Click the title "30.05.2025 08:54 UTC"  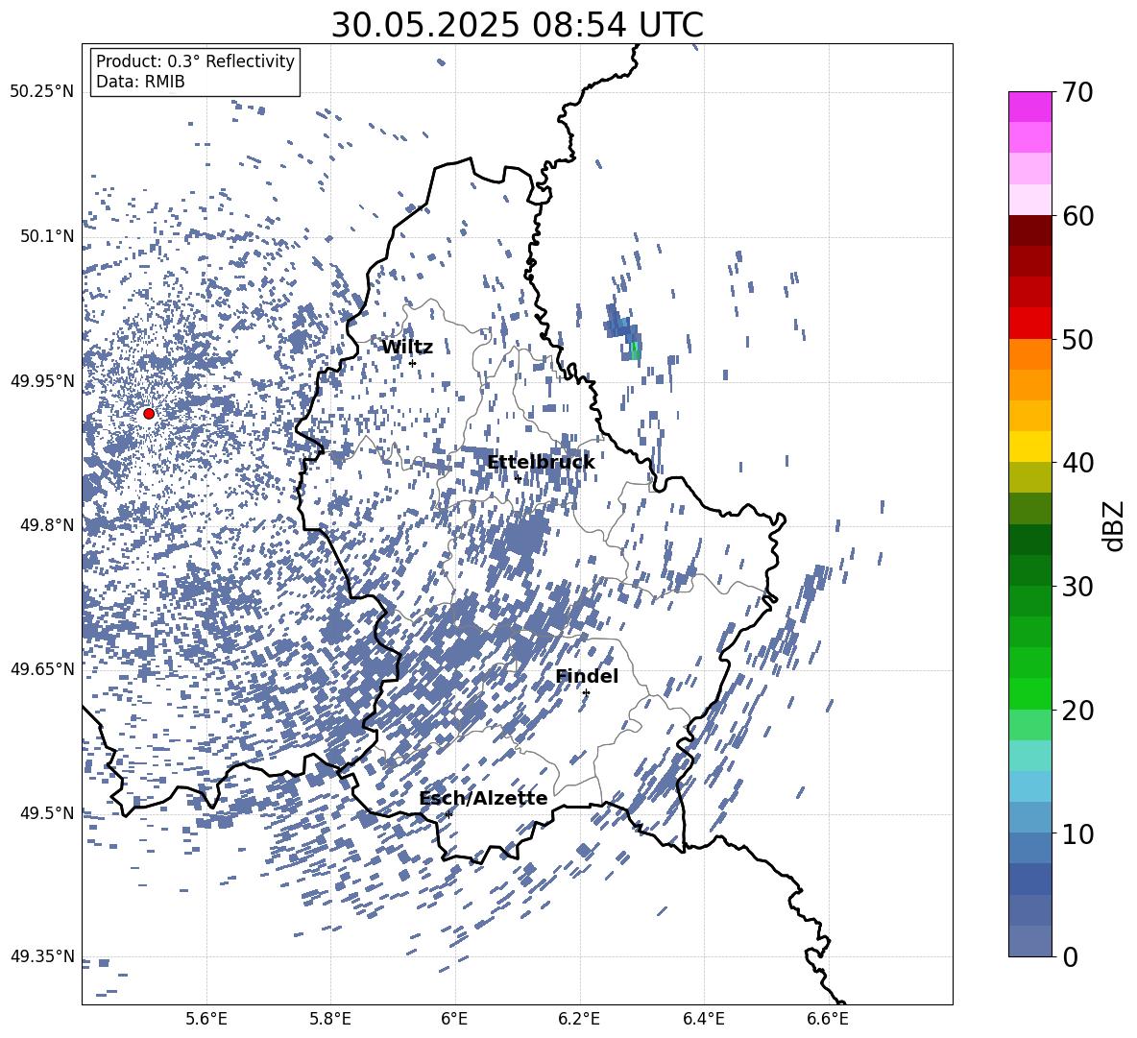[x=517, y=26]
